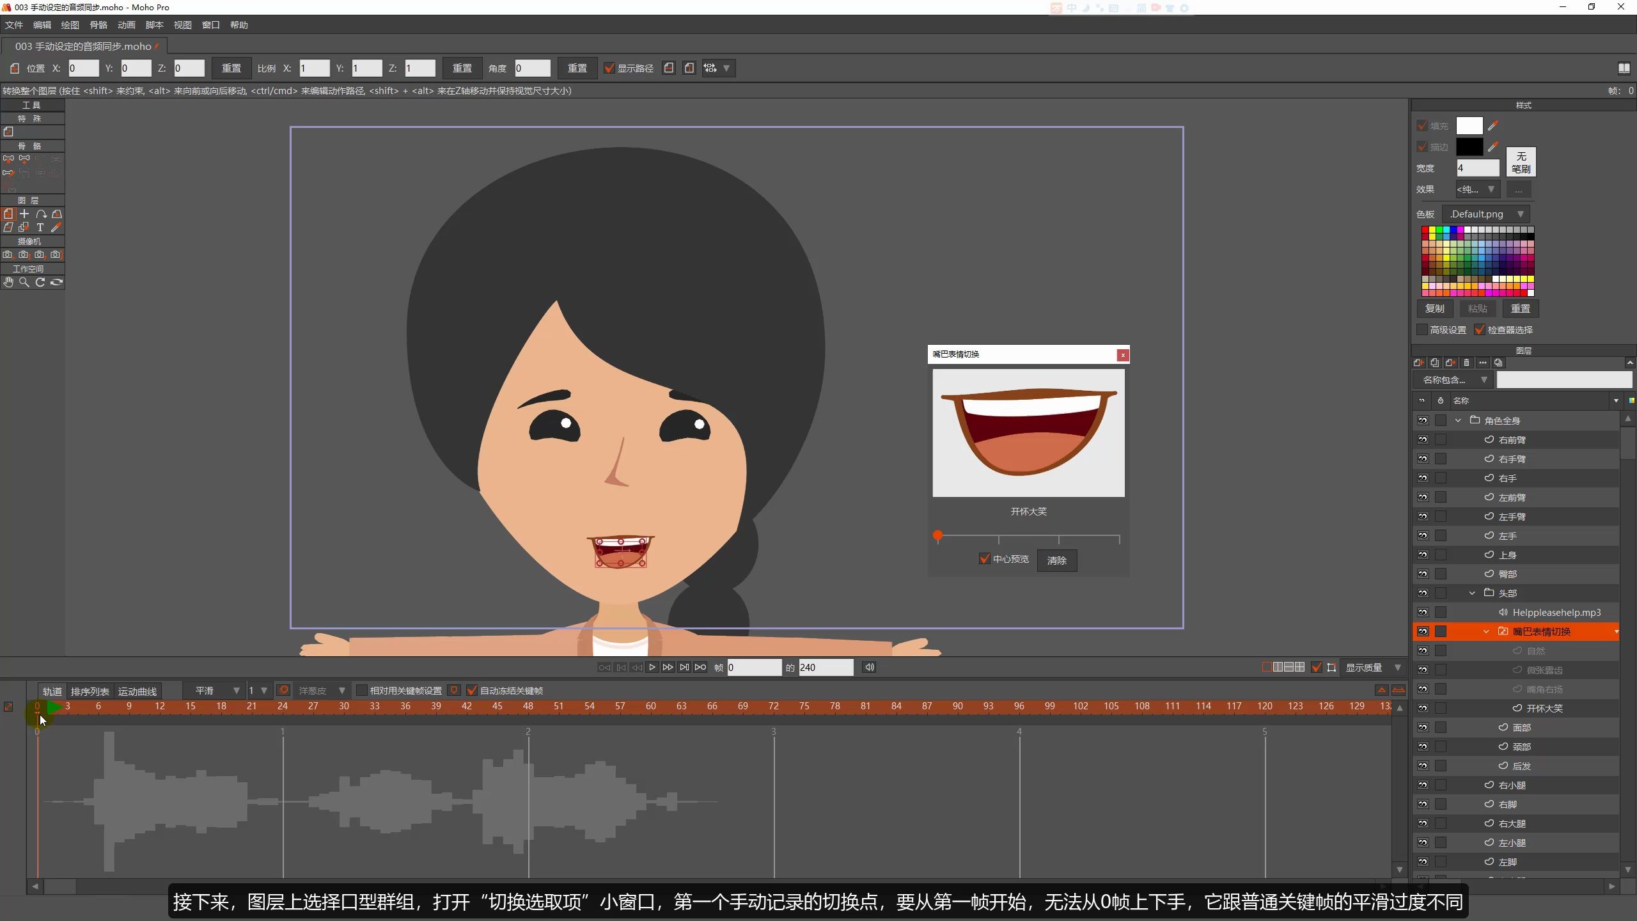This screenshot has height=921, width=1637.
Task: Click the 复制 style button
Action: [x=1434, y=308]
